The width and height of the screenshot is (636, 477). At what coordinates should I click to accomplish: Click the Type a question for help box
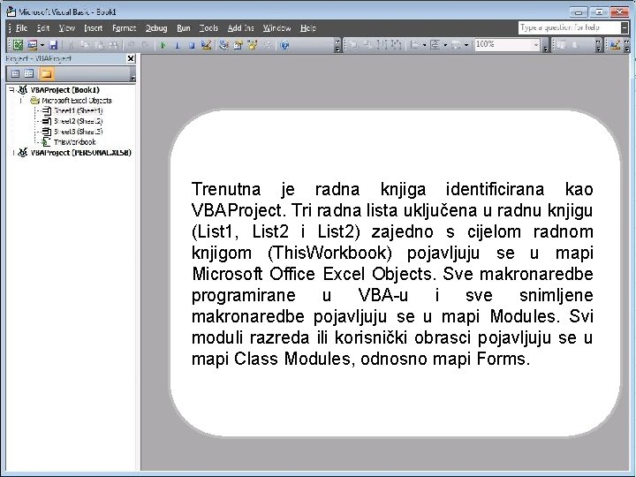570,27
